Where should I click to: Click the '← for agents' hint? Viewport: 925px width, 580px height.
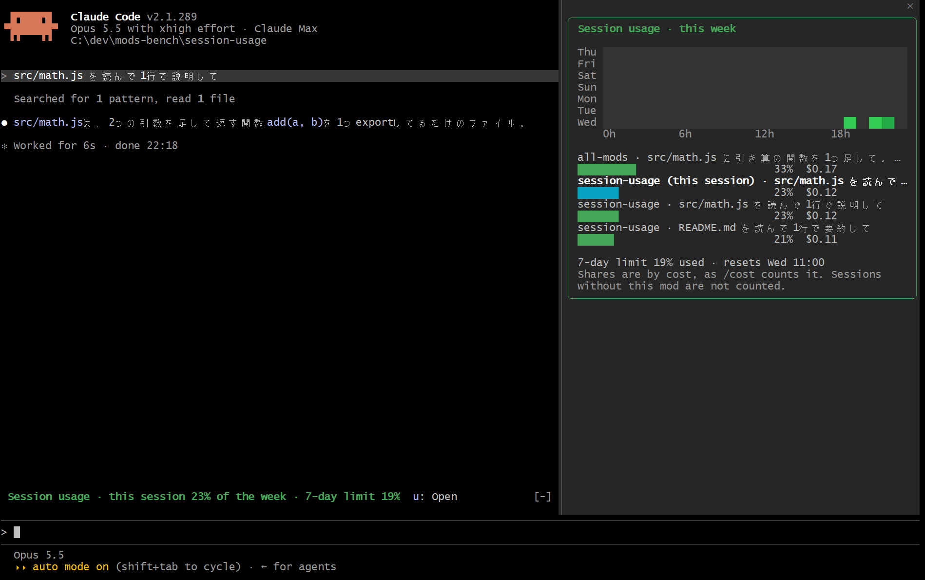pyautogui.click(x=298, y=567)
